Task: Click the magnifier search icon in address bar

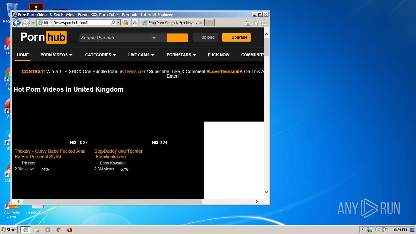Action: [113, 23]
